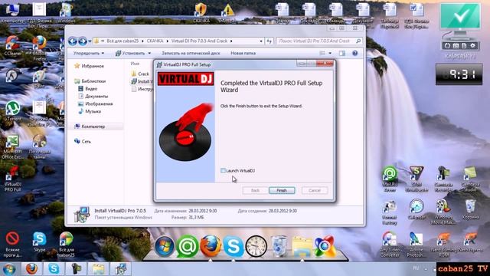The width and height of the screenshot is (490, 276).
Task: Click the Cancel button in setup wizard
Action: 315,190
